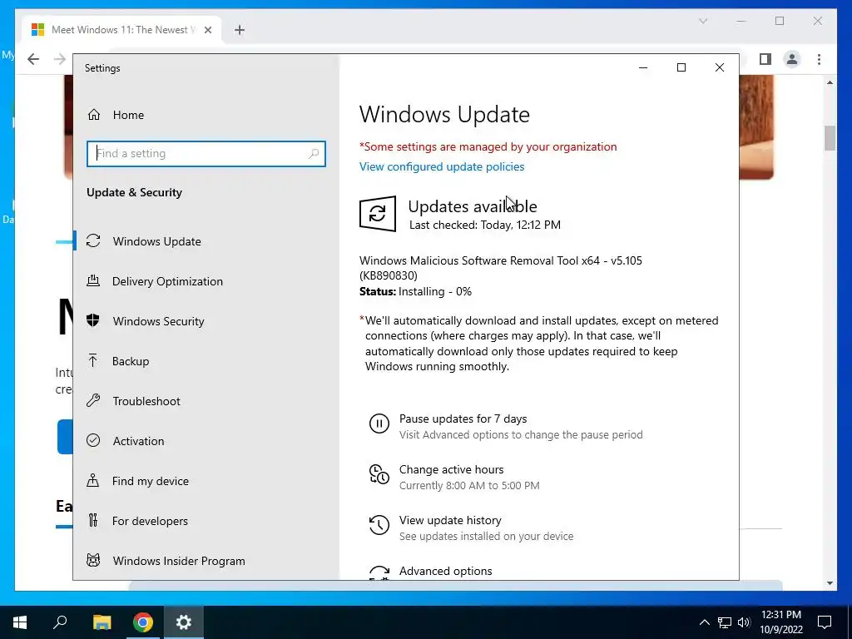852x639 pixels.
Task: Open the Action Center notifications icon
Action: point(825,622)
